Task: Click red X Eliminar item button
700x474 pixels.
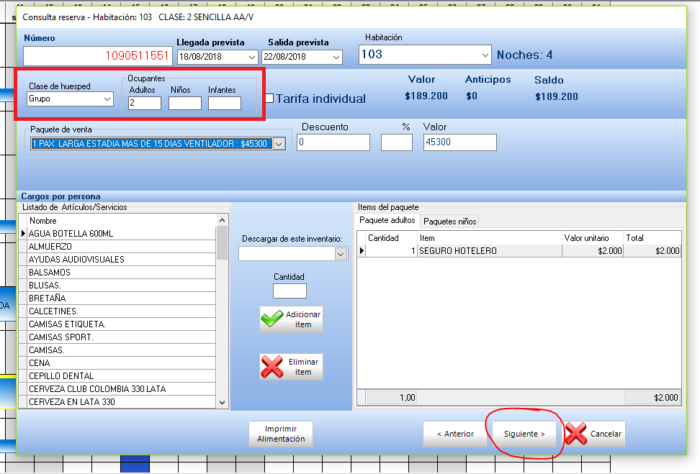Action: (x=292, y=367)
